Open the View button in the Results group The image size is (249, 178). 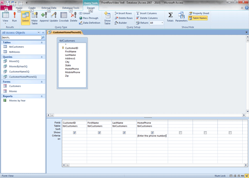click(x=5, y=17)
